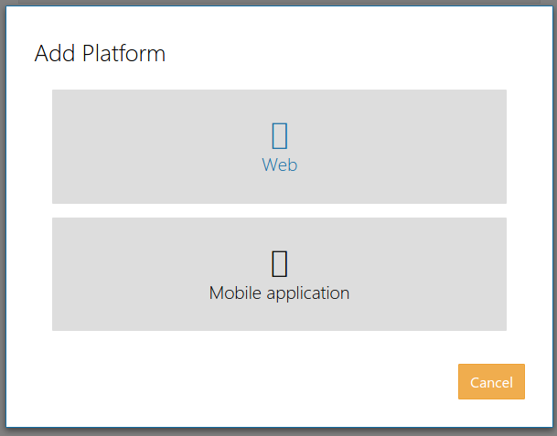Click the Mobile application platform icon
Viewport: 557px width, 436px height.
280,263
